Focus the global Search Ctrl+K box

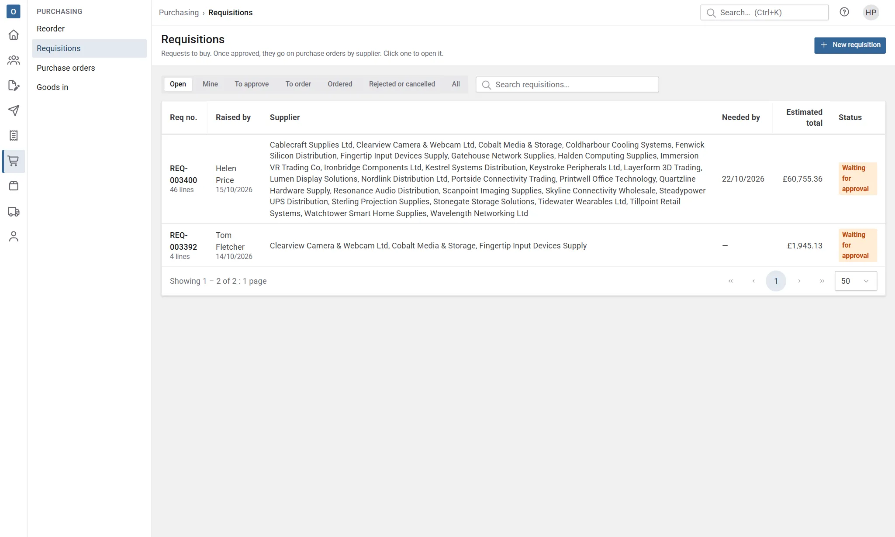(764, 13)
